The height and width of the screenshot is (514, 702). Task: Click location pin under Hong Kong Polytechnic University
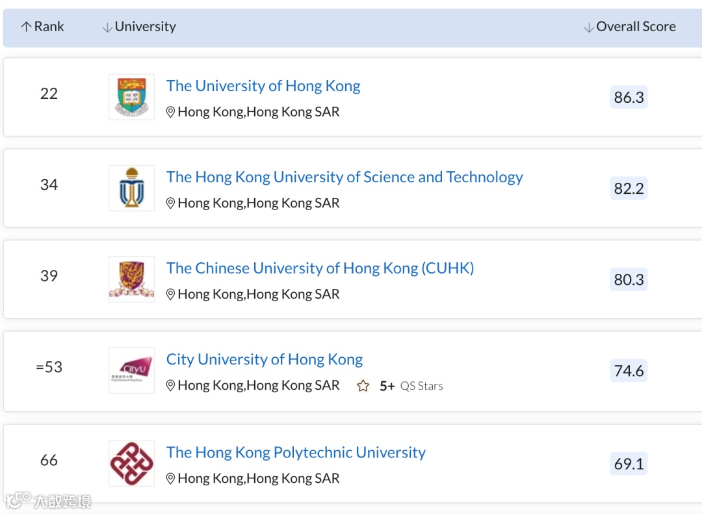tap(171, 479)
